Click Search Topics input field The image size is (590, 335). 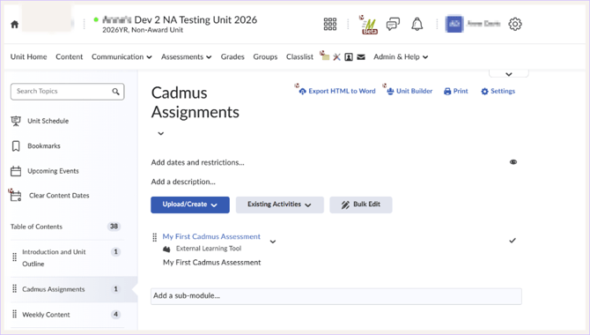tap(67, 92)
